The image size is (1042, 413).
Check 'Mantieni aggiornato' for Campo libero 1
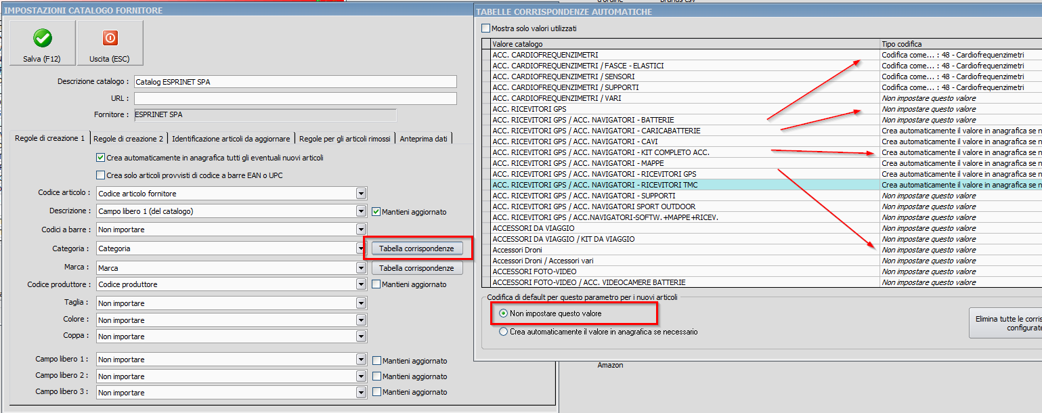[376, 360]
